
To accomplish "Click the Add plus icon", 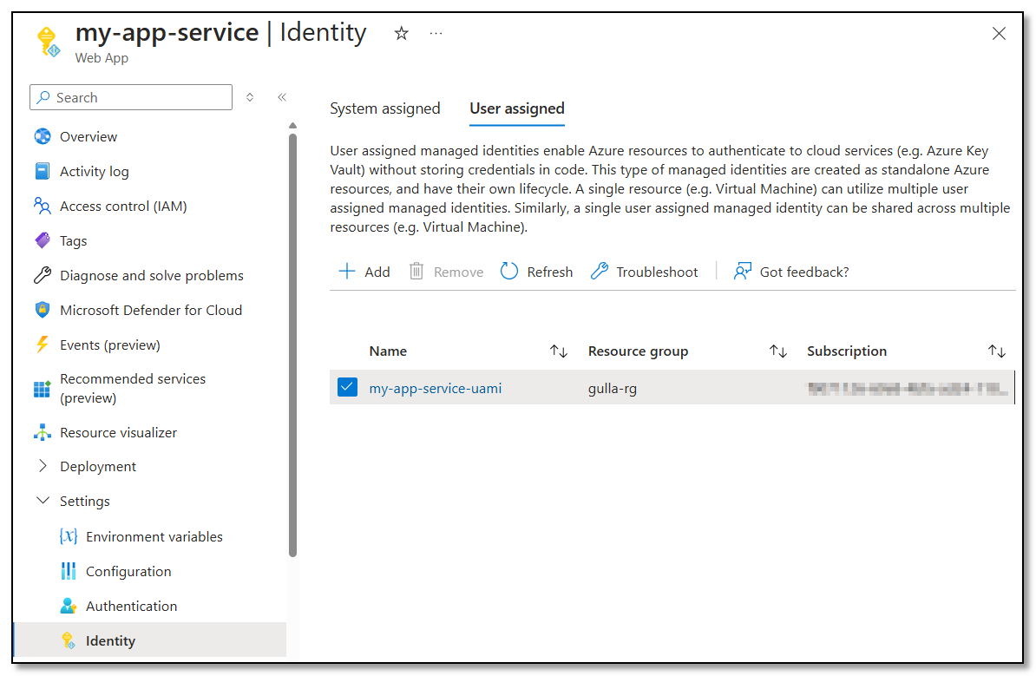I will click(347, 271).
